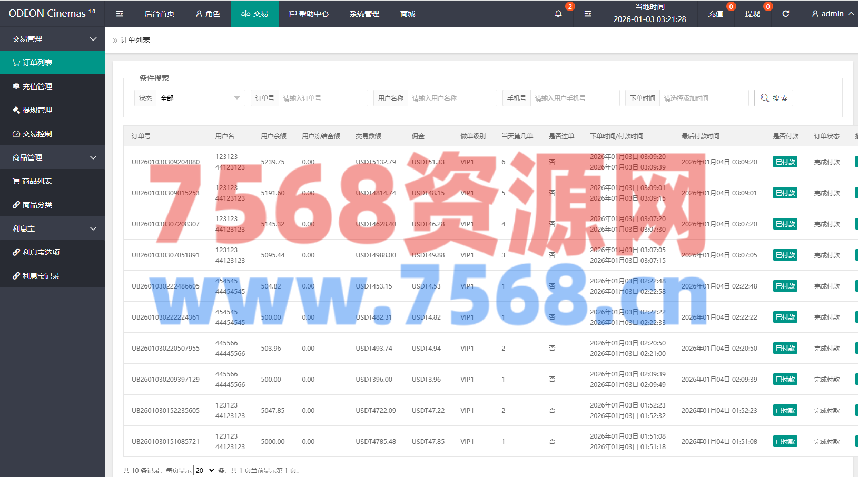Click the 下单时间 date picker field
The height and width of the screenshot is (477, 858).
click(x=703, y=98)
